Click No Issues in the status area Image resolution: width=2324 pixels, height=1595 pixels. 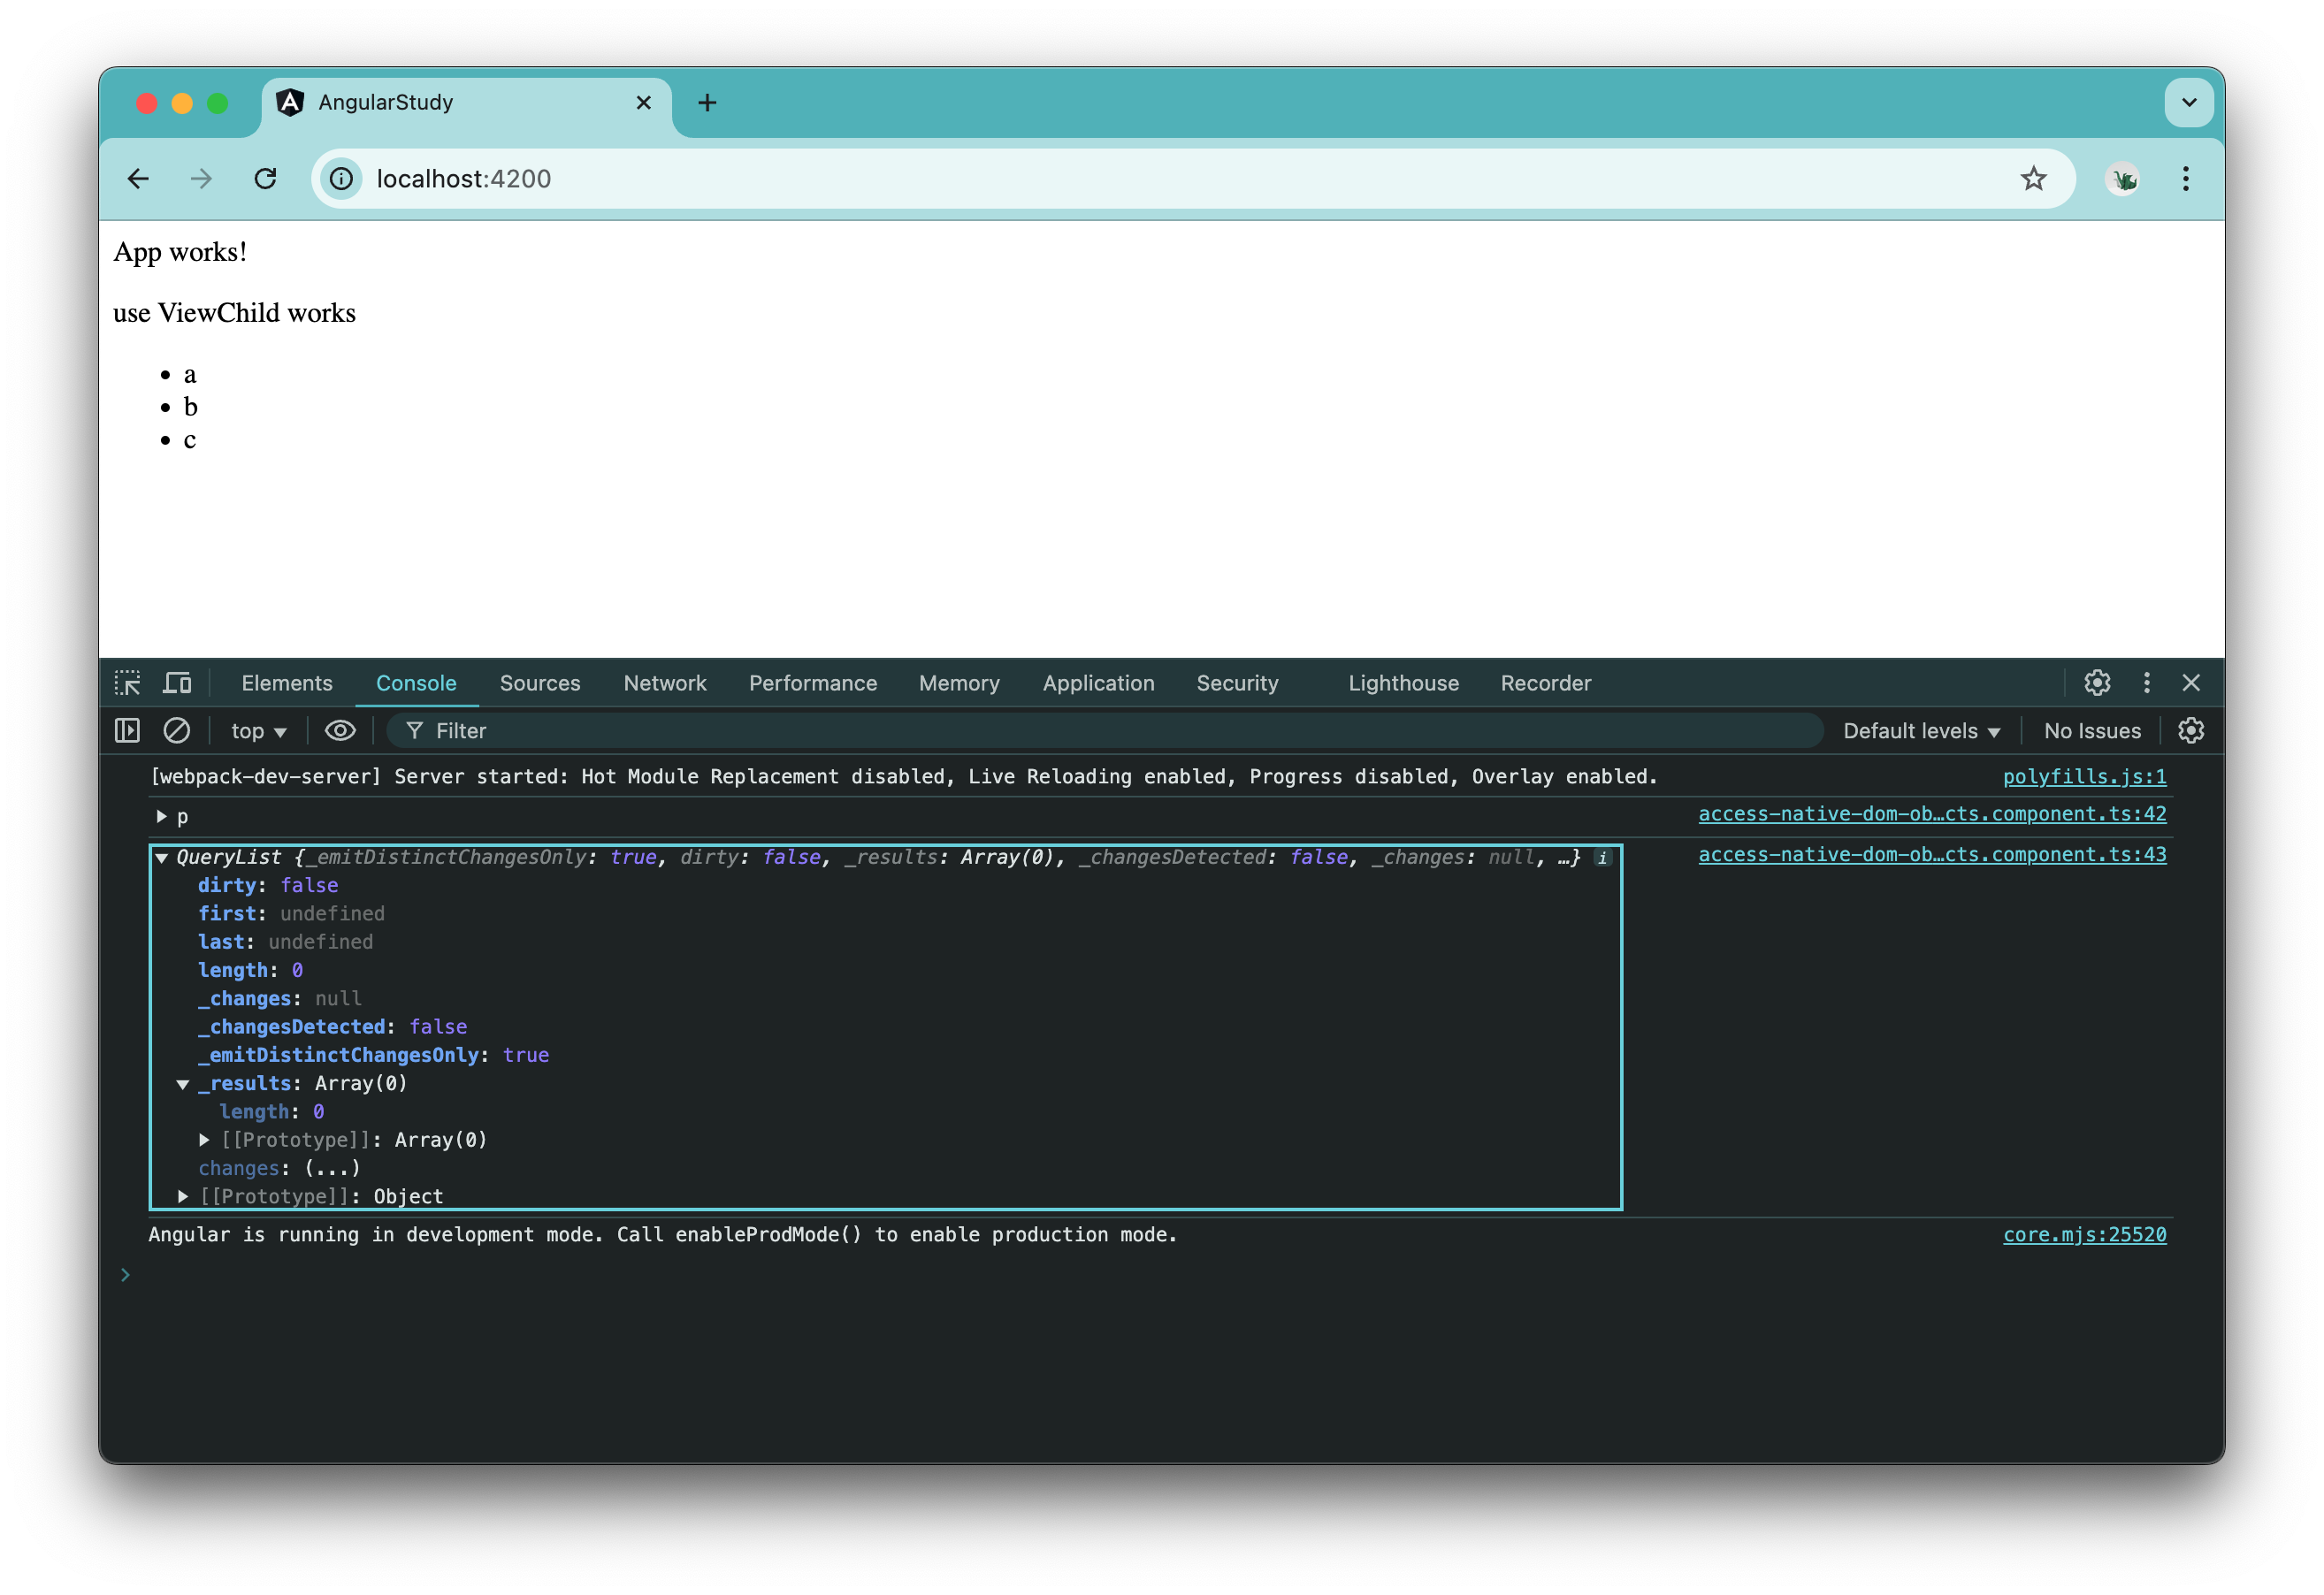tap(2092, 730)
